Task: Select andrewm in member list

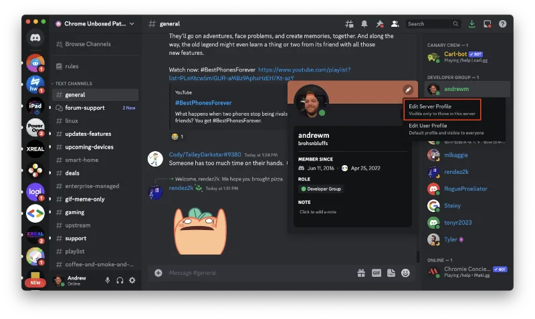Action: pyautogui.click(x=467, y=89)
